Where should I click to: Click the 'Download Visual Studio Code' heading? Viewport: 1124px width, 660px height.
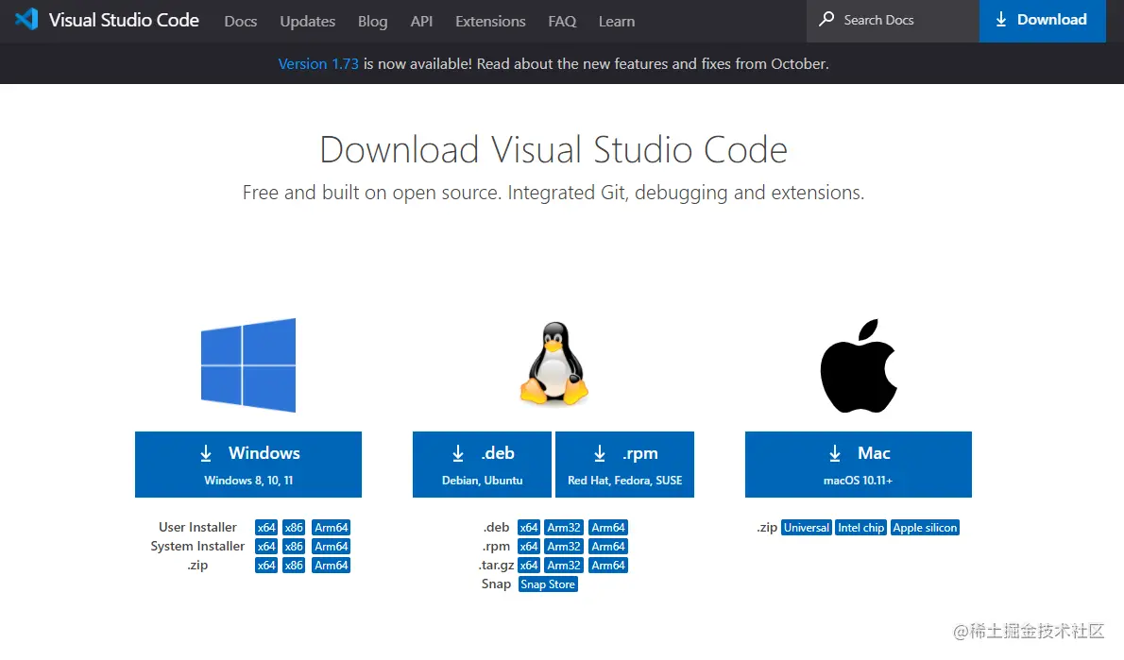click(x=553, y=150)
